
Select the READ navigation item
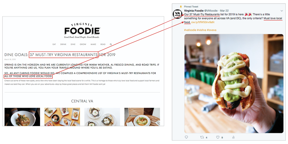103,44
